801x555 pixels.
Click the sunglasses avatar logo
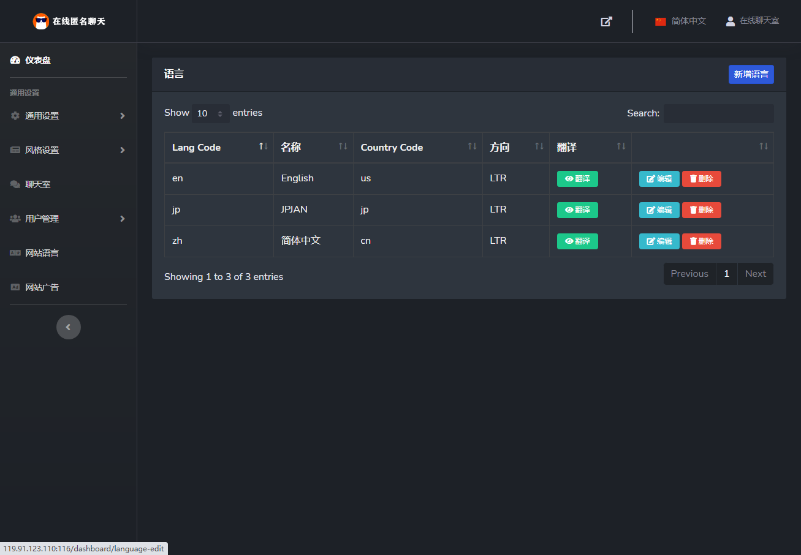pos(41,21)
